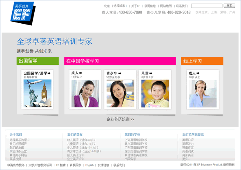Click arrow next to 成人 under 线上学习
The image size is (241, 170).
tap(198, 73)
